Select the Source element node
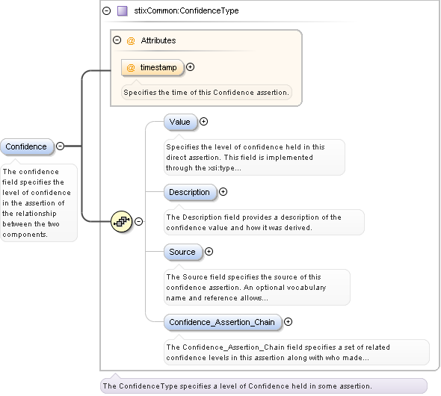The height and width of the screenshot is (396, 441). 183,252
